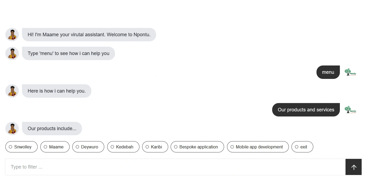Click Maame avatar beside 'Our products include'

click(12, 129)
